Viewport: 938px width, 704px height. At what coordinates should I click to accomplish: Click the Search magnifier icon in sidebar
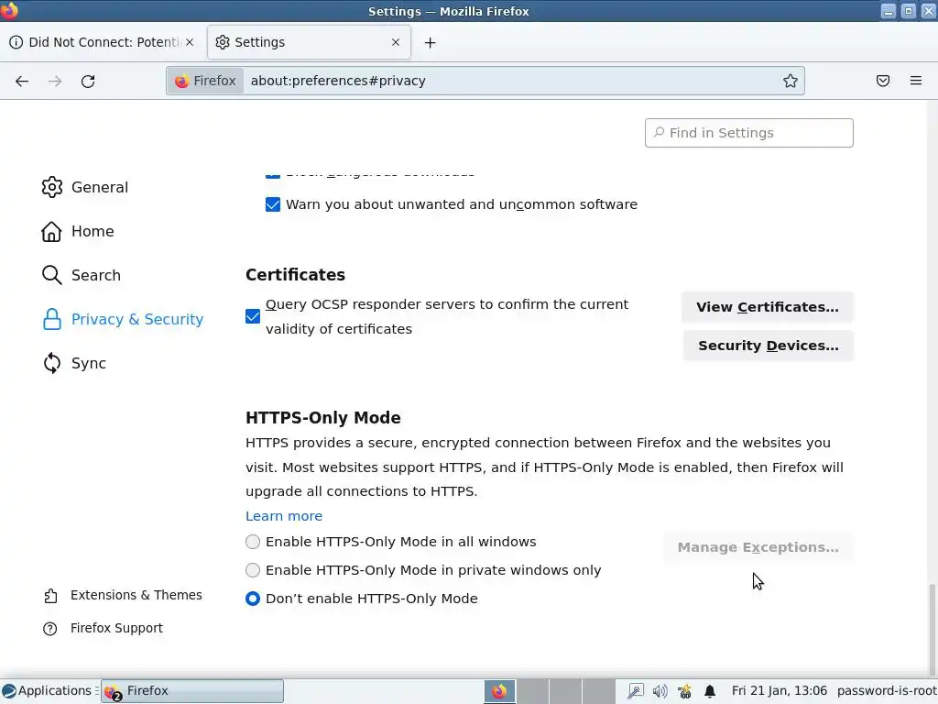(x=51, y=275)
